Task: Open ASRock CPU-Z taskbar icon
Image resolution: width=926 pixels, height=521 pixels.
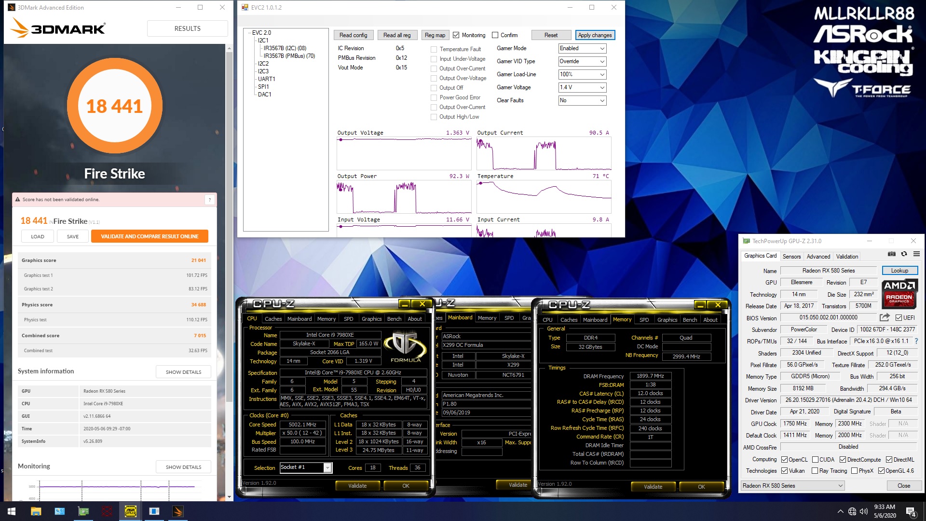Action: coord(131,511)
